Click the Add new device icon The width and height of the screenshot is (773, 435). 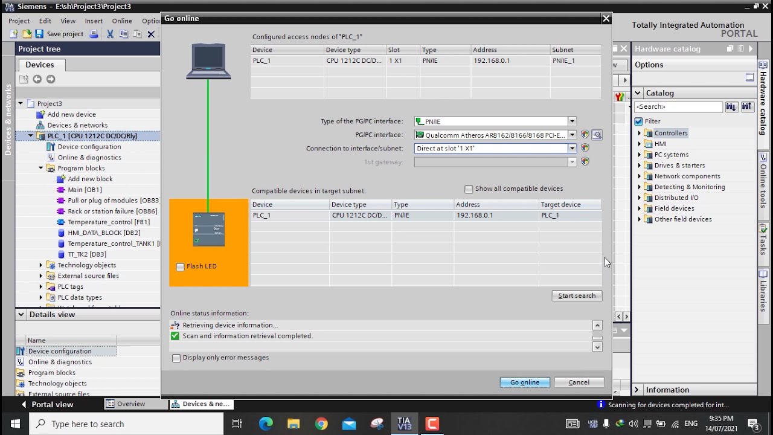click(x=41, y=114)
